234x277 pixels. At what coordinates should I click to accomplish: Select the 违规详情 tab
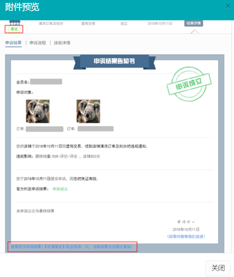click(62, 43)
